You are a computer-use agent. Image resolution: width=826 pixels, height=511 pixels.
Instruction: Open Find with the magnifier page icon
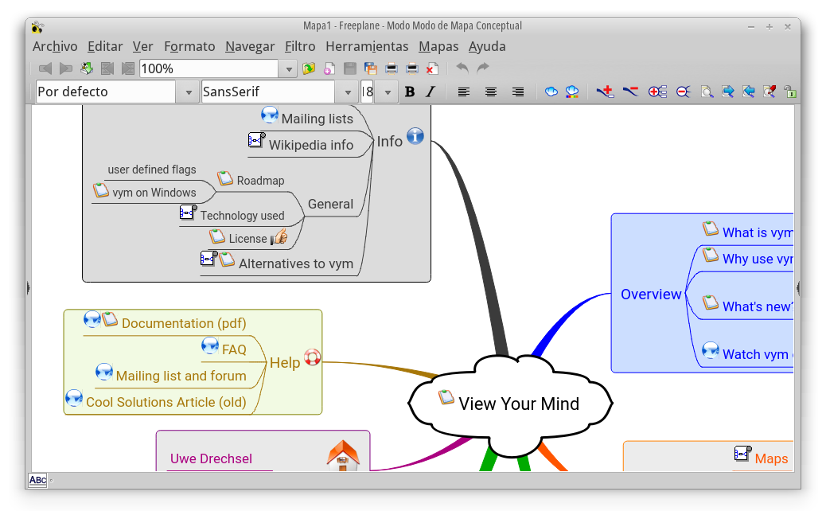pos(707,92)
